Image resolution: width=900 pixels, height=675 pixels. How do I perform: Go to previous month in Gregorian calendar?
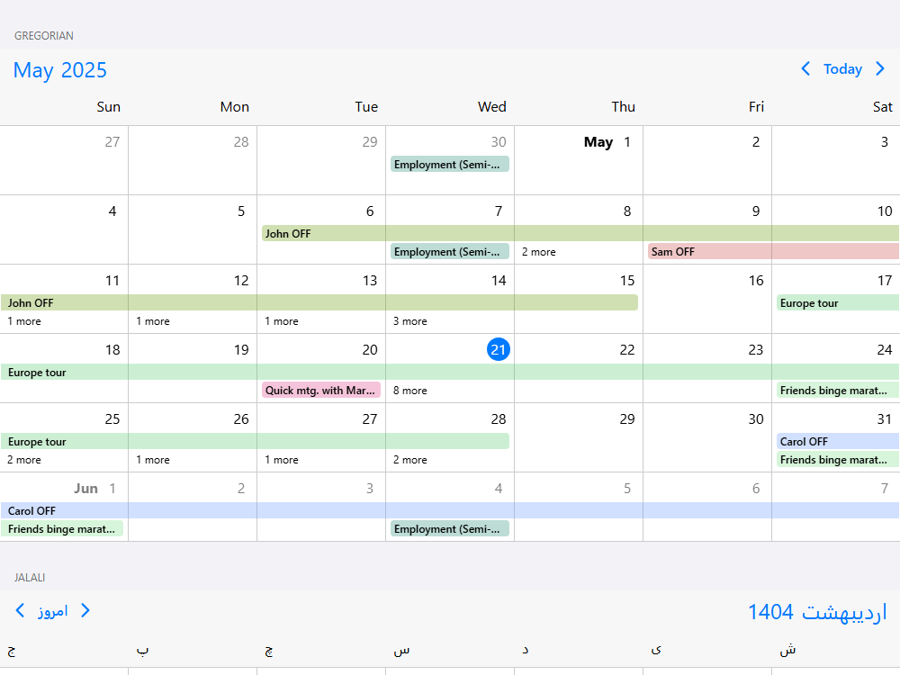[x=805, y=69]
